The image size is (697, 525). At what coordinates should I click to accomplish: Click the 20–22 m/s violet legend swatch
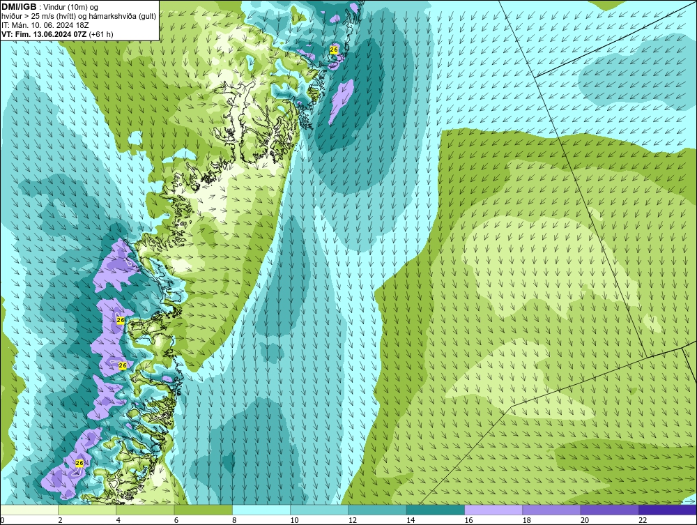609,510
